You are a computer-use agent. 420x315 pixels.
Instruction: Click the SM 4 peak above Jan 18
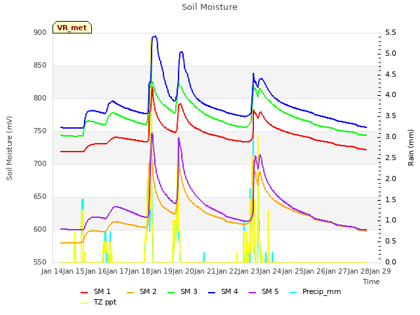click(x=155, y=37)
